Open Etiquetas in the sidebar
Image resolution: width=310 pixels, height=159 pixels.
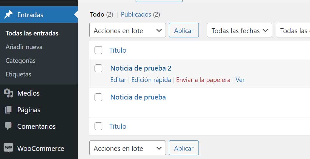click(x=18, y=74)
